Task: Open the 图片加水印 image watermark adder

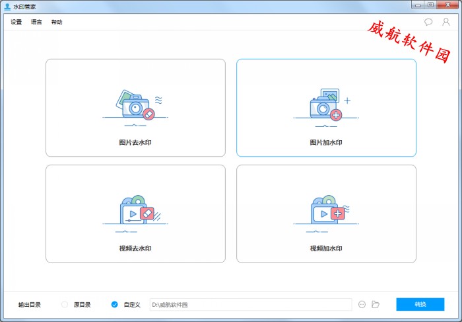Action: (x=326, y=108)
